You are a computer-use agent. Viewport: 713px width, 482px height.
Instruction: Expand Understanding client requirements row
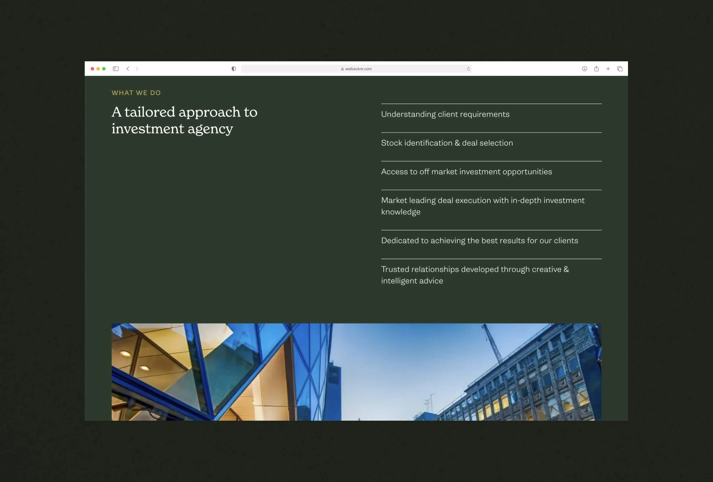(445, 114)
